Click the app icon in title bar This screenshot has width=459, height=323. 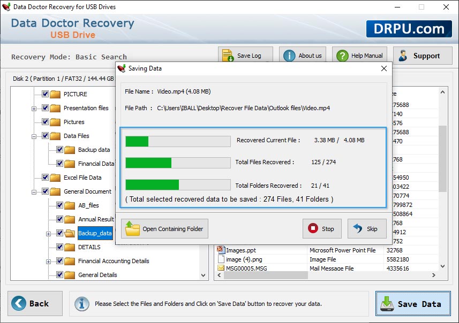pyautogui.click(x=6, y=7)
